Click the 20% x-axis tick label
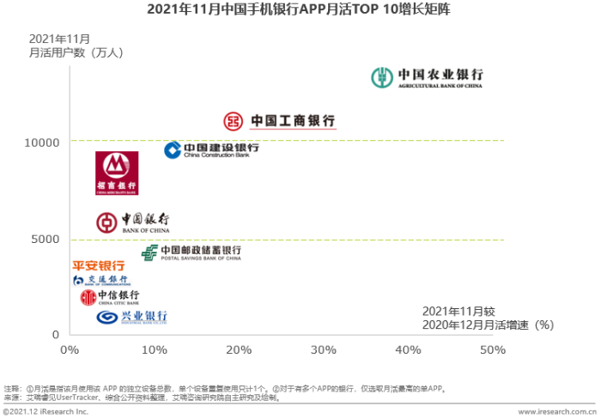Image resolution: width=601 pixels, height=419 pixels. click(239, 349)
